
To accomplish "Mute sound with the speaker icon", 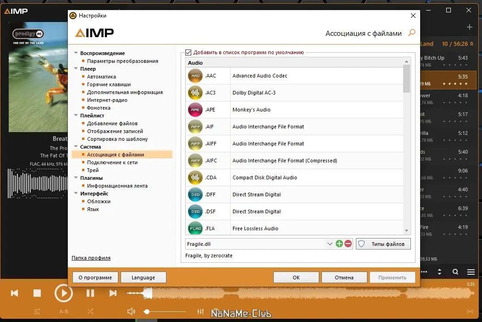I will 131,311.
